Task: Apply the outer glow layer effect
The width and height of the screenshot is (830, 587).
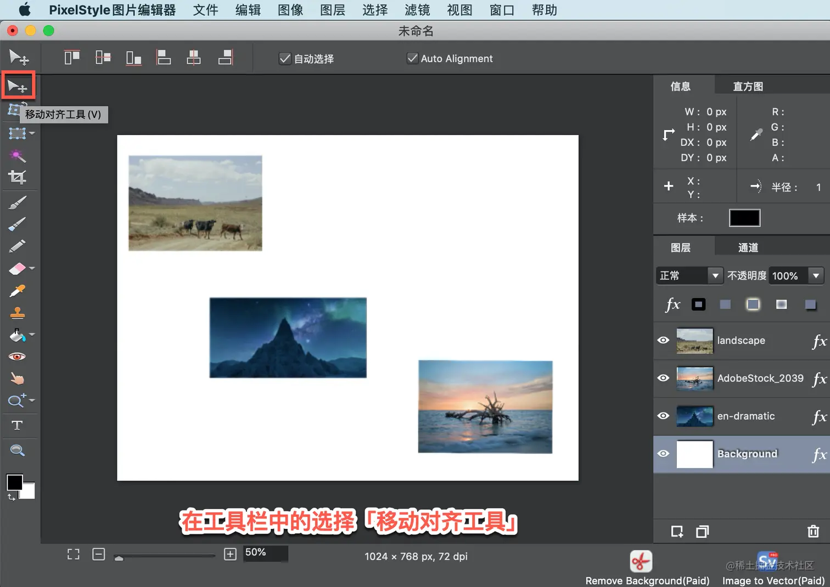Action: point(753,304)
